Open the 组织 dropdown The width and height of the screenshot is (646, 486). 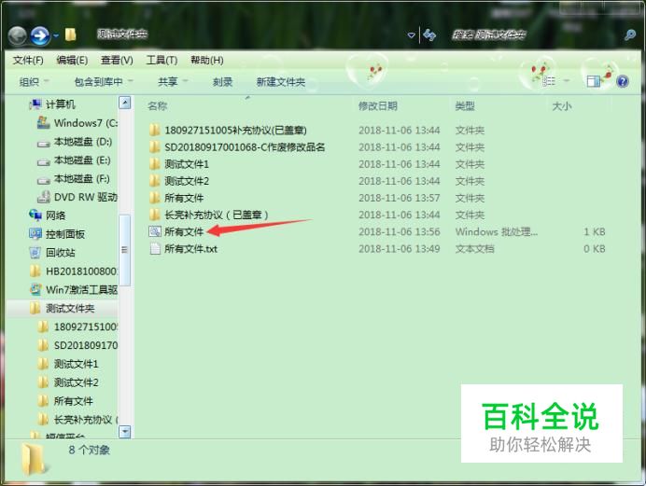point(35,82)
